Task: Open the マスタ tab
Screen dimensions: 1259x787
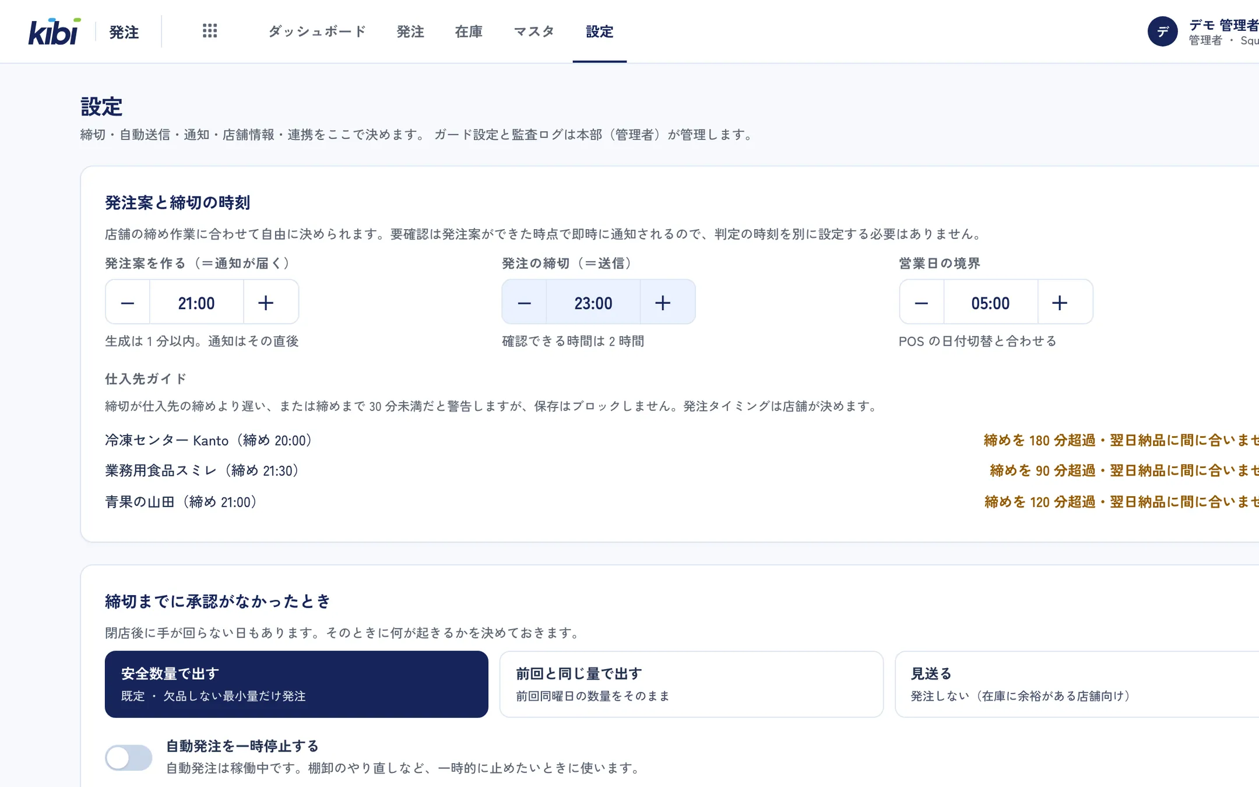Action: coord(533,31)
